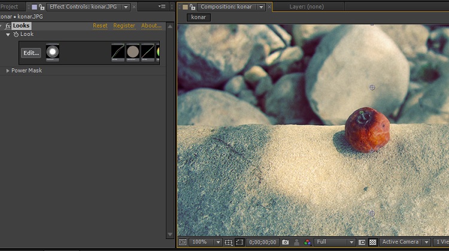Take a snapshot with the camera icon

pyautogui.click(x=285, y=243)
